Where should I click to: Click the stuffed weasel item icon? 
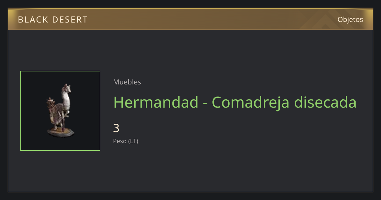click(60, 111)
